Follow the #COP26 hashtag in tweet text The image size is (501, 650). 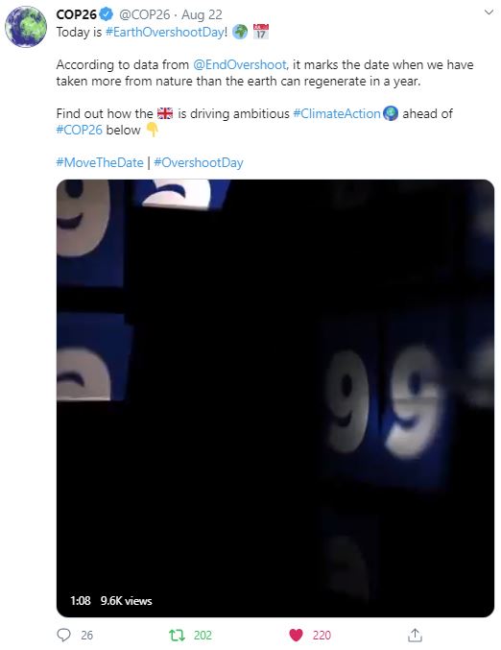coord(79,130)
